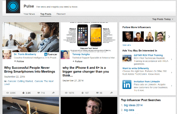Select Dr. Travis Bradberry's profile photo
This screenshot has width=177, height=114.
(x=7, y=55)
